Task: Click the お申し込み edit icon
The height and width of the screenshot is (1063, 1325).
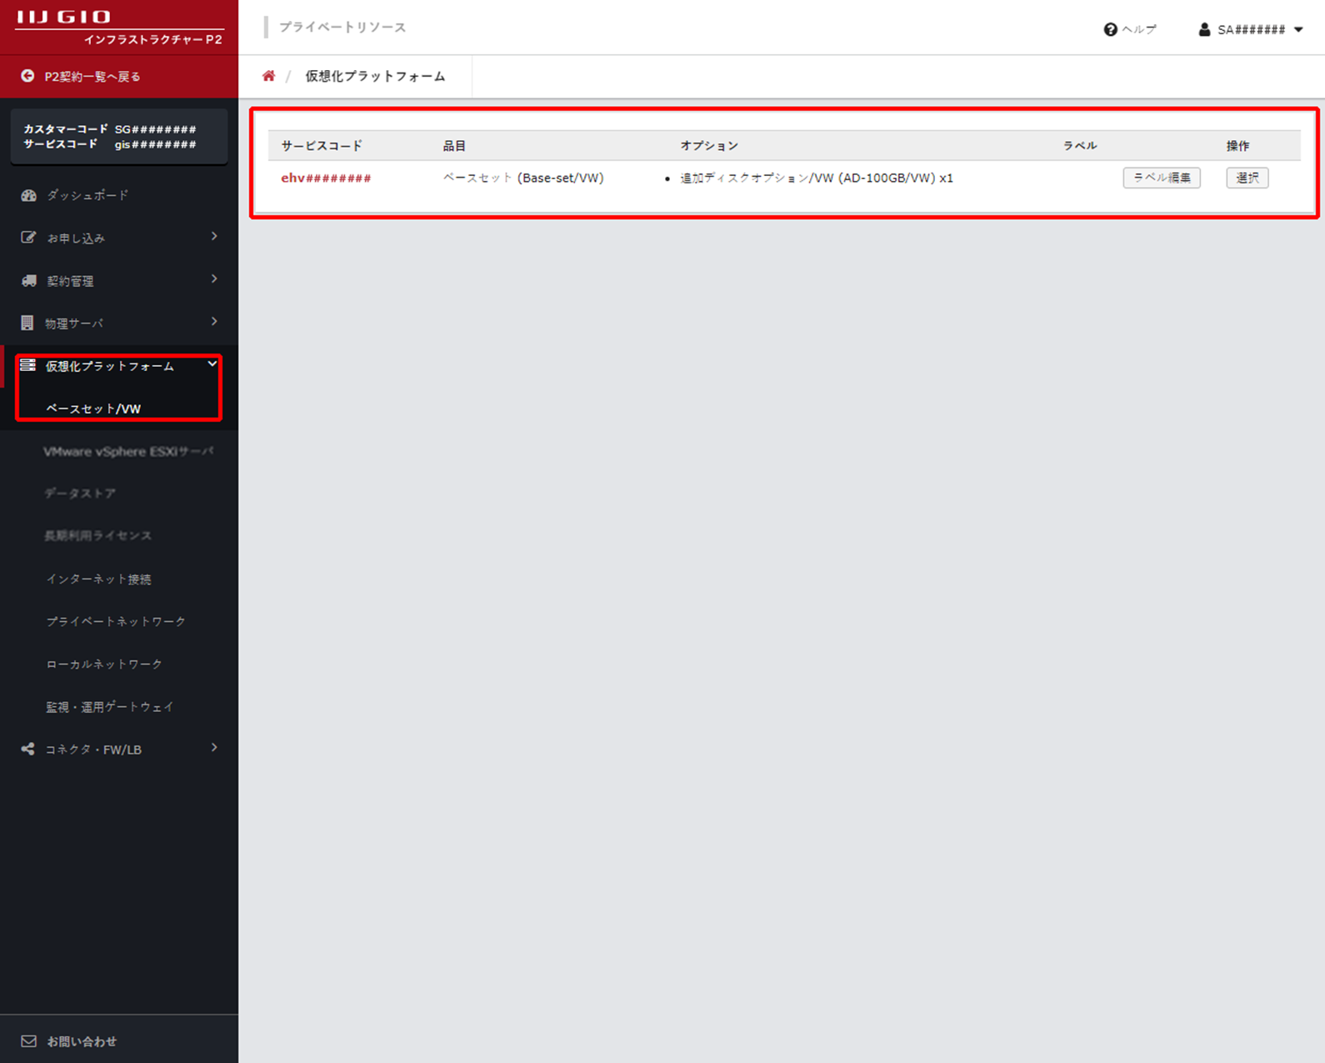Action: pyautogui.click(x=28, y=238)
